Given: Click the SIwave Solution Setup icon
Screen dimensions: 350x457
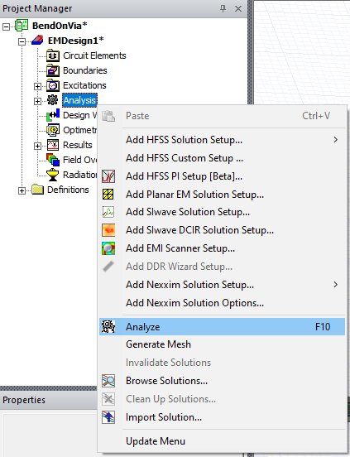Looking at the screenshot, I should (108, 212).
